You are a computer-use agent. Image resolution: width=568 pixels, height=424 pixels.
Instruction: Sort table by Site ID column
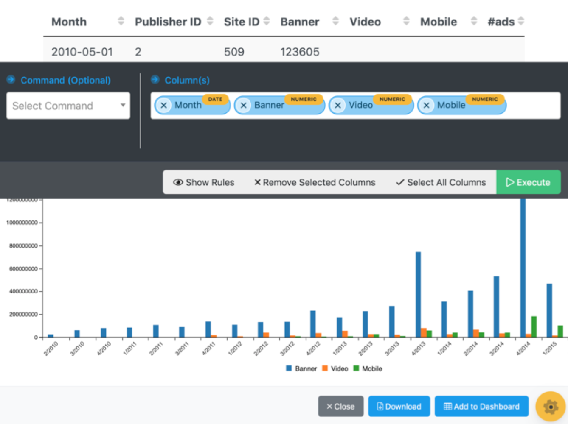[267, 21]
